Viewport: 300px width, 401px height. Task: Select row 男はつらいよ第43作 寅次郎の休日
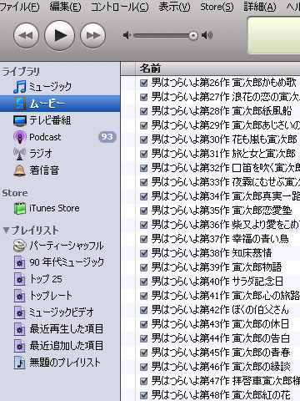(x=211, y=324)
